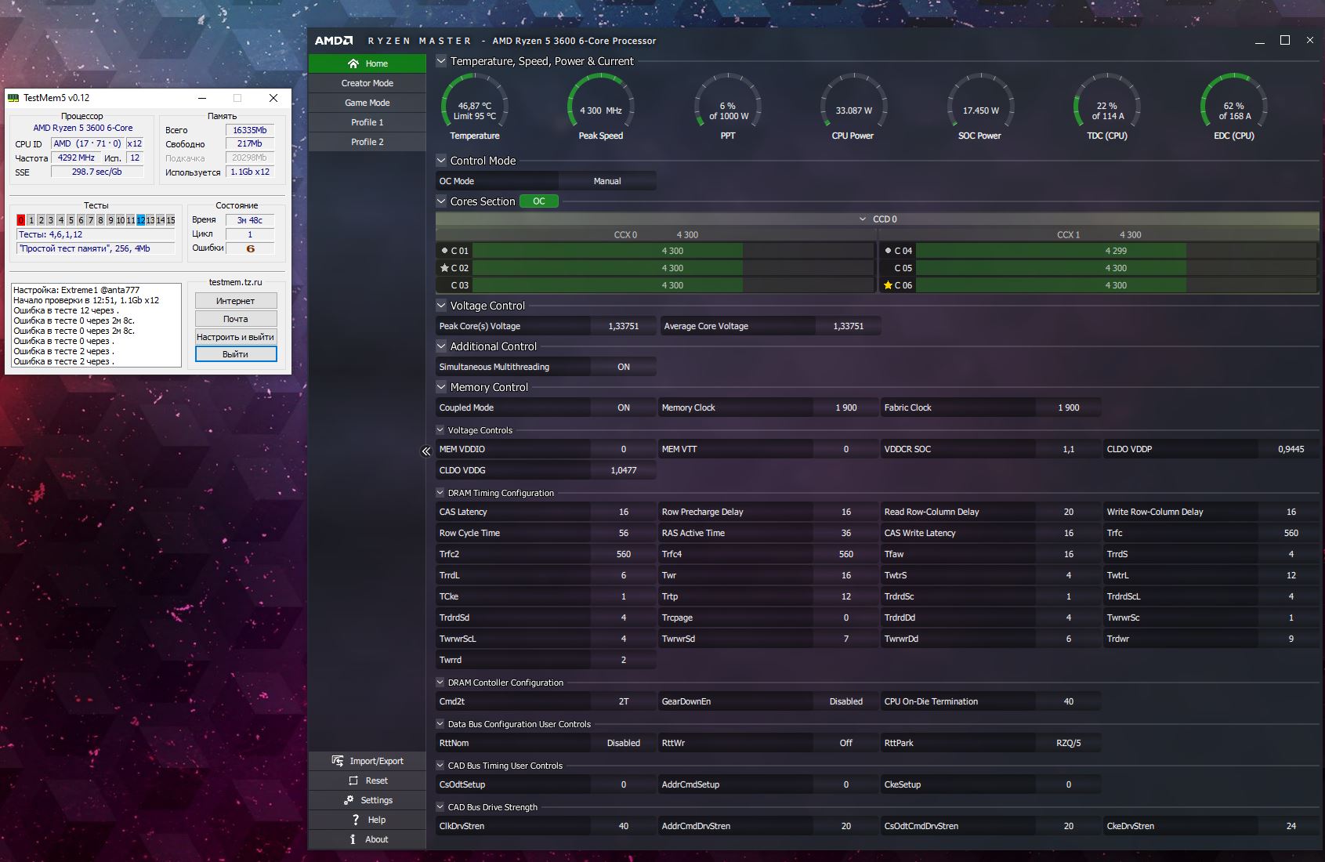
Task: Click the TestMem5 title bar app icon
Action: point(13,98)
